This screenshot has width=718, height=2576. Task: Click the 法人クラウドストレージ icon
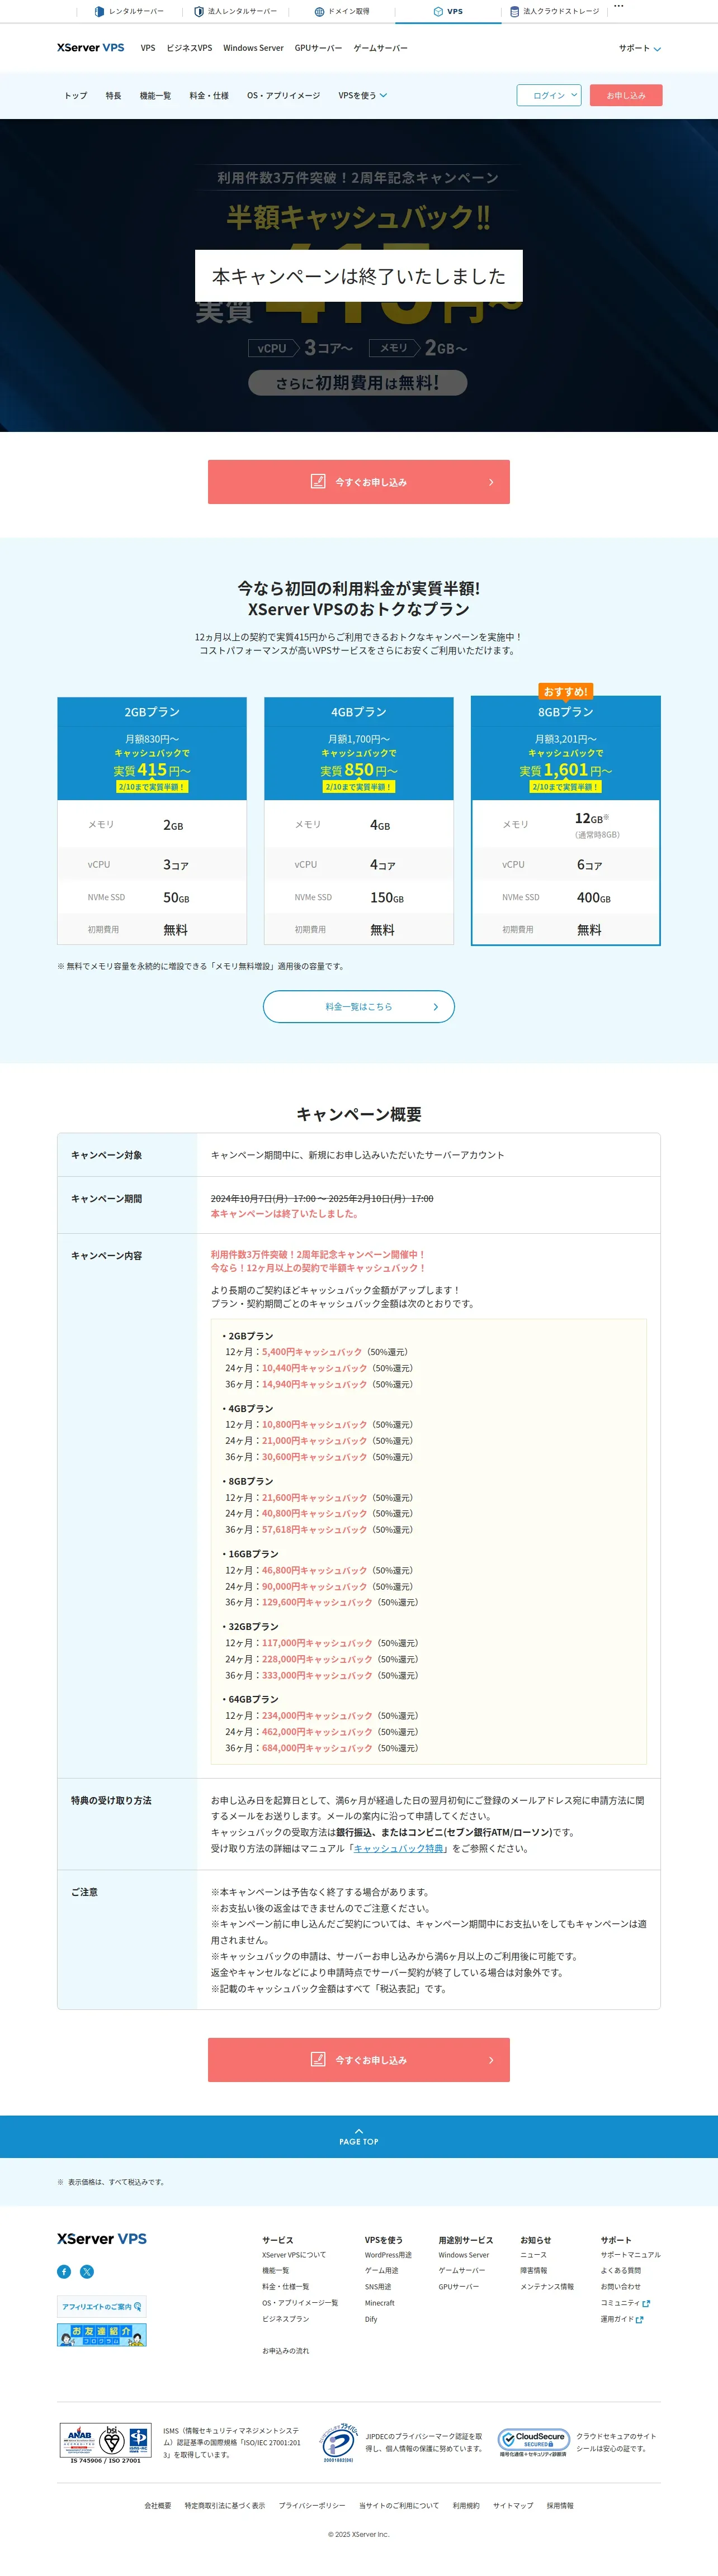click(x=514, y=12)
